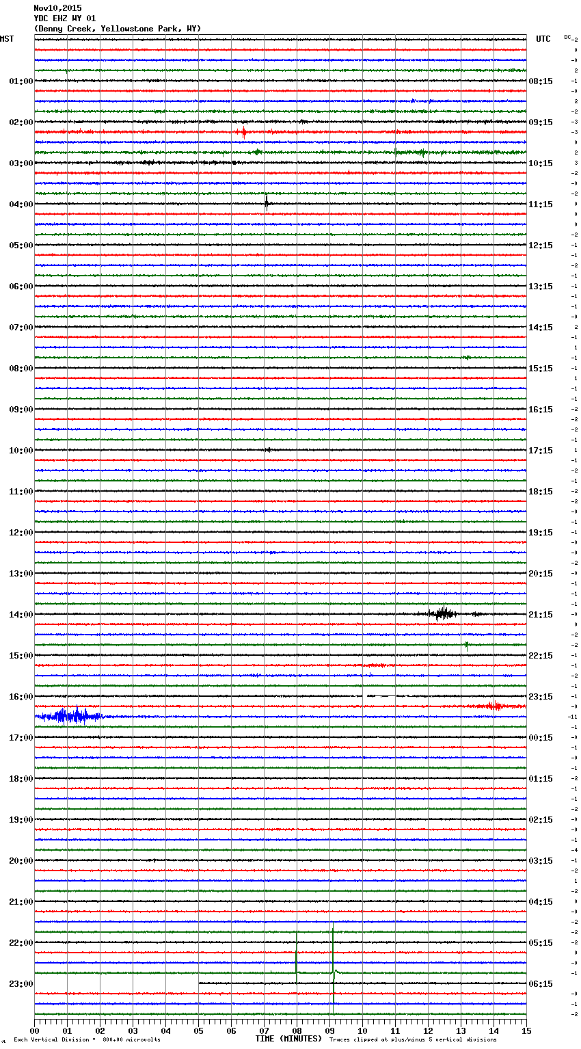Click the green blip on the 14:45 trace
Image resolution: width=581 pixels, height=1049 pixels.
[467, 644]
